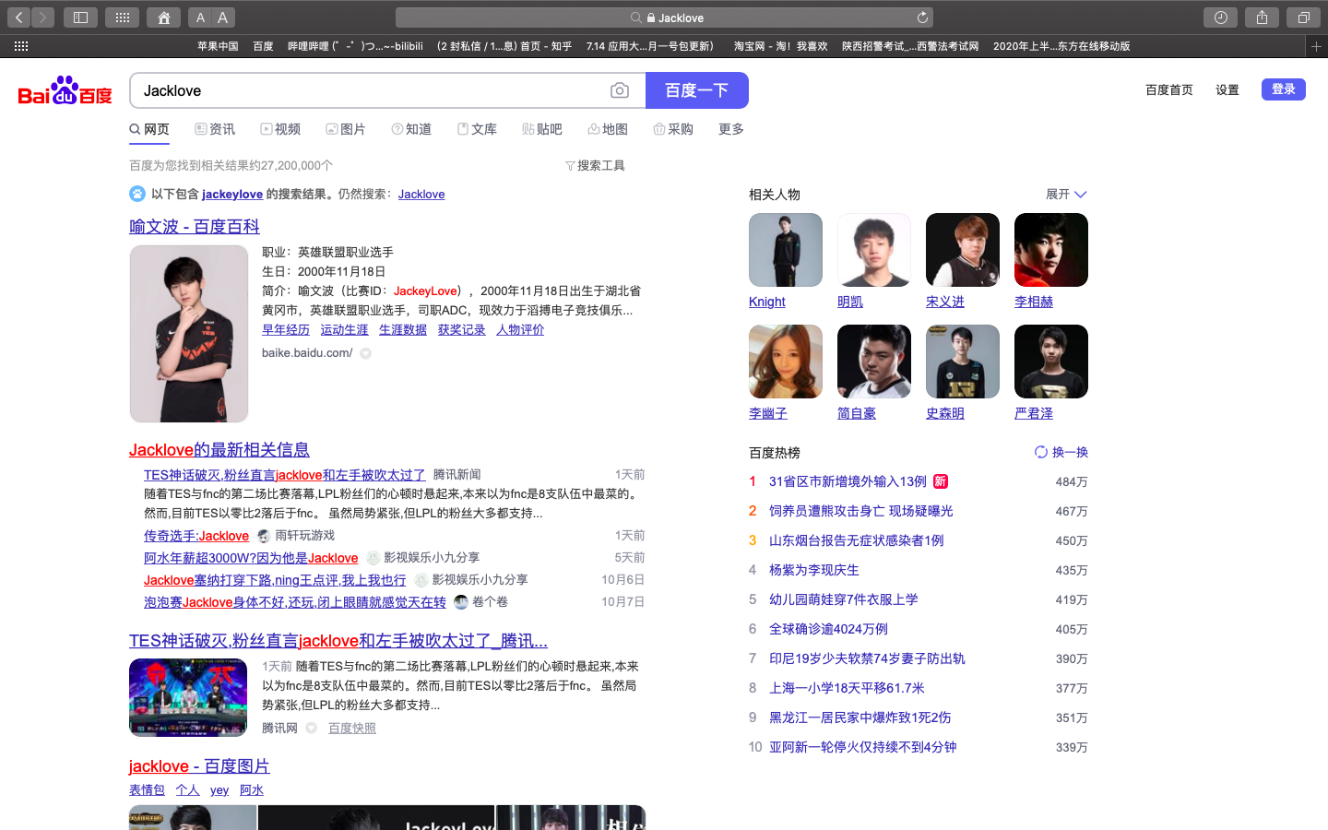1328x830 pixels.
Task: Increase text size with large A
Action: click(x=223, y=18)
